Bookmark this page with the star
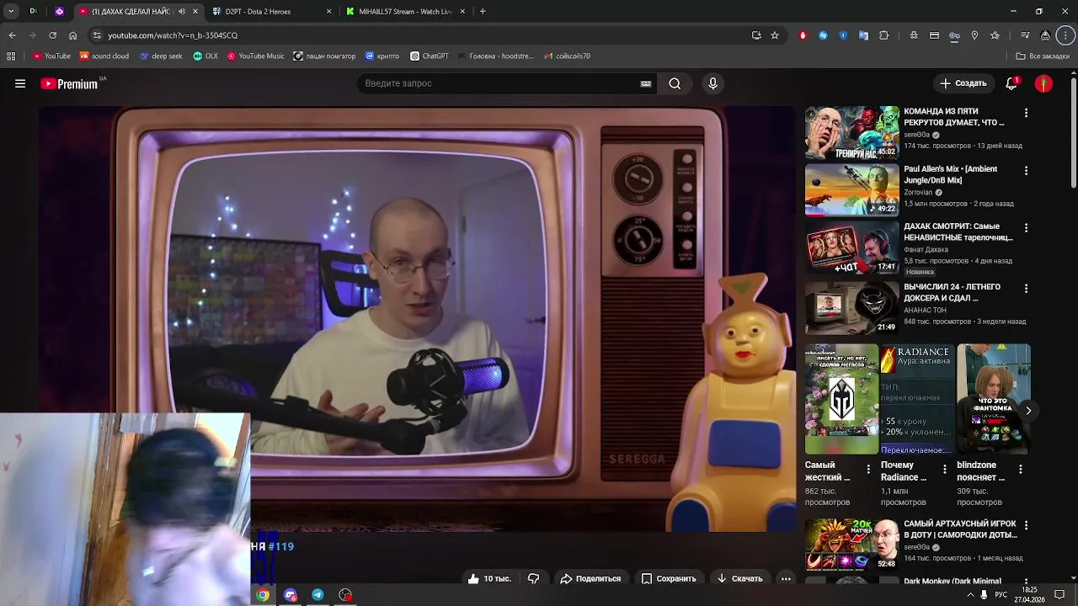This screenshot has width=1078, height=606. coord(775,35)
